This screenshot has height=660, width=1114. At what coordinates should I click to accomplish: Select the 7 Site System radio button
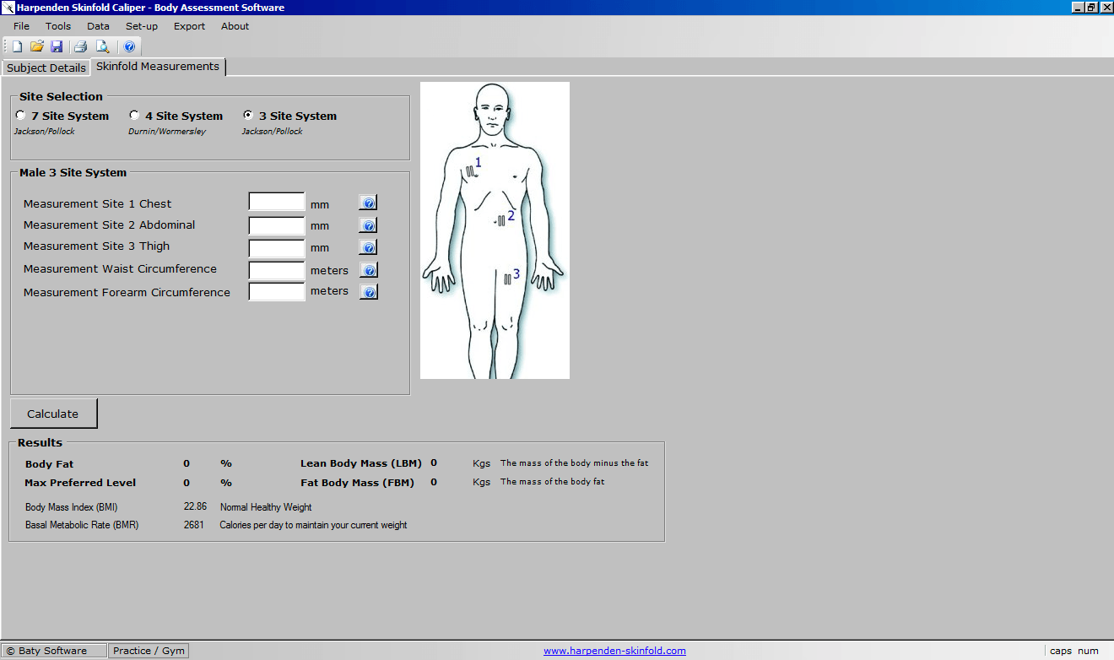[21, 115]
